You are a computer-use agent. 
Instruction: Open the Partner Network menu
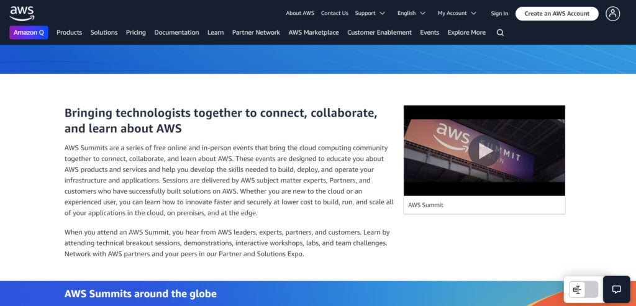pos(256,32)
